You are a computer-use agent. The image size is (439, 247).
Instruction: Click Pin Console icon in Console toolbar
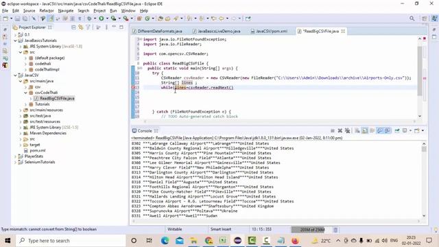click(397, 130)
